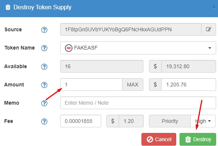Click the trash icon in dialog title
The width and height of the screenshot is (218, 146).
[x=8, y=7]
